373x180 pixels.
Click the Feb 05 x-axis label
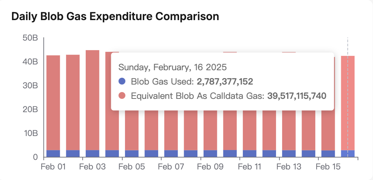[132, 167]
